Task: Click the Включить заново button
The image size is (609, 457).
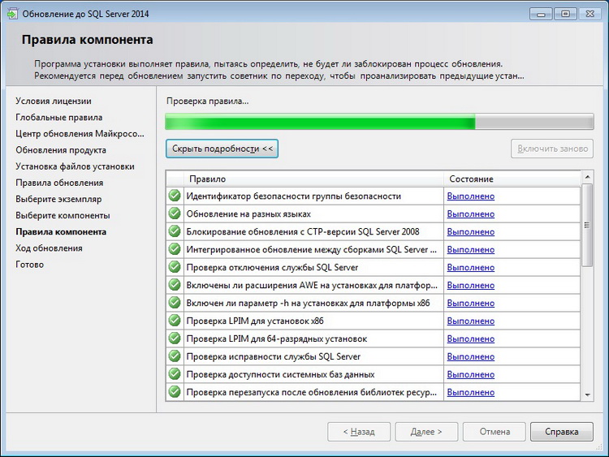Action: 552,149
